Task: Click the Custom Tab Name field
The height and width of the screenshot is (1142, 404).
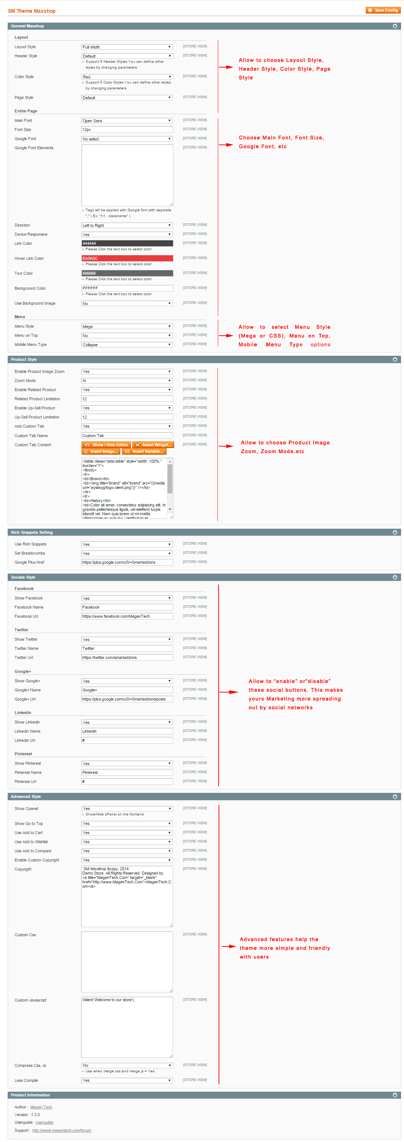Action: pos(127,436)
